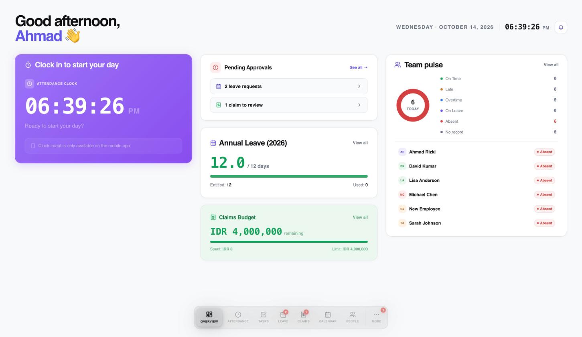Click See all in Pending Approvals

coord(359,67)
